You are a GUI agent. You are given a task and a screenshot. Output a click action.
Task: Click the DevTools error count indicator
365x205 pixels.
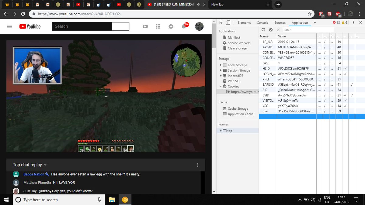[336, 22]
